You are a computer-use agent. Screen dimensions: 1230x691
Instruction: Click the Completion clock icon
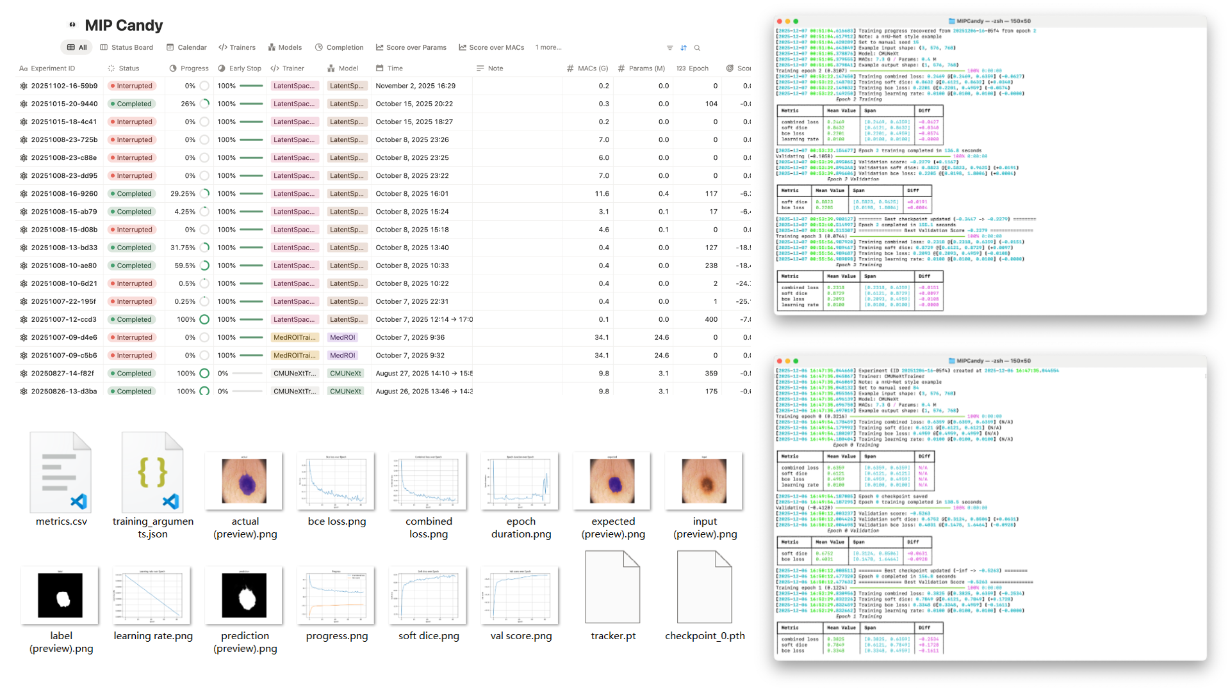(318, 47)
